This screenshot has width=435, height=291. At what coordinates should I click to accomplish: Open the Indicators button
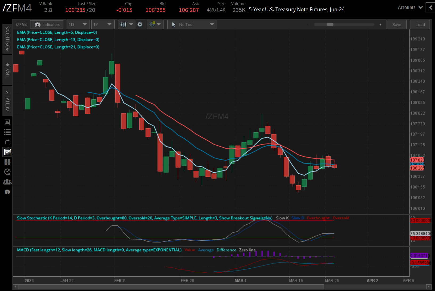pyautogui.click(x=47, y=24)
